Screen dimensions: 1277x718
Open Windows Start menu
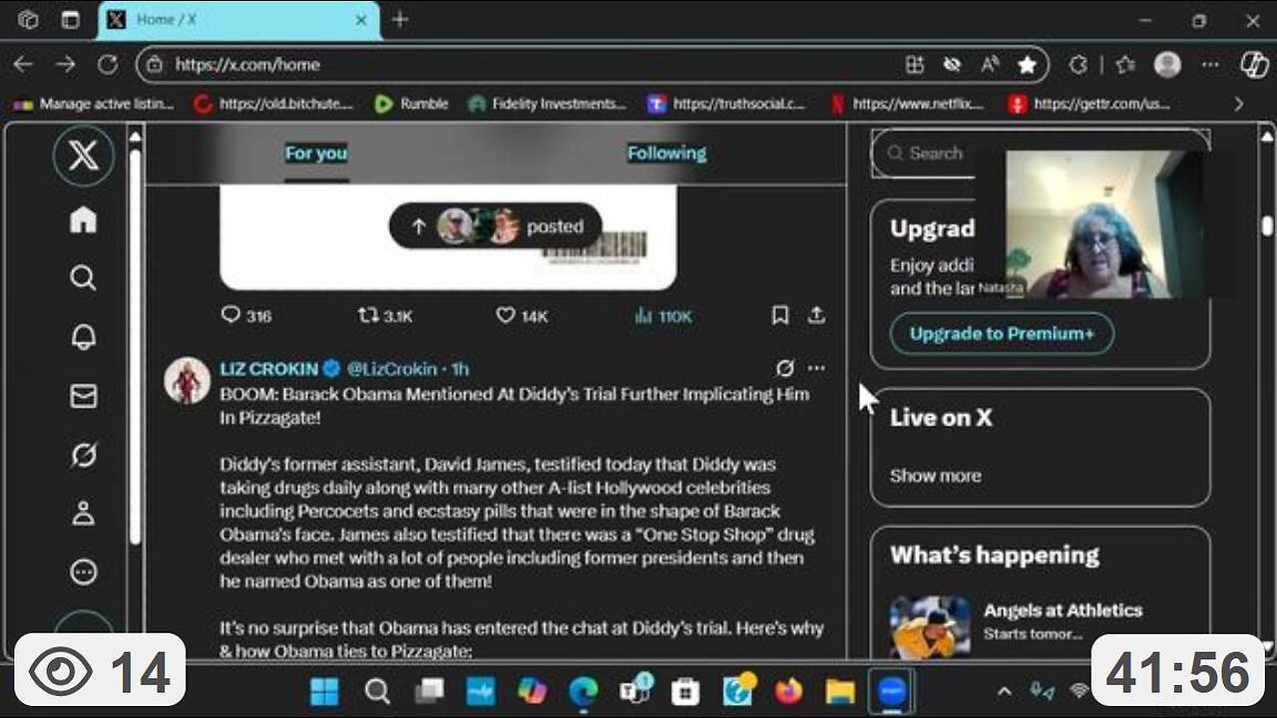click(324, 691)
